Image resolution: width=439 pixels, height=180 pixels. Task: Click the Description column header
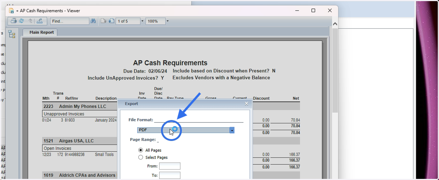pos(106,98)
